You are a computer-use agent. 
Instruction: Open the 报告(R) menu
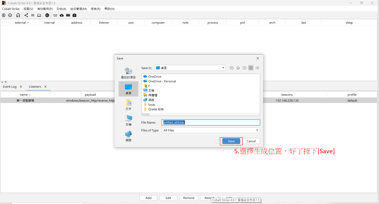95,9
